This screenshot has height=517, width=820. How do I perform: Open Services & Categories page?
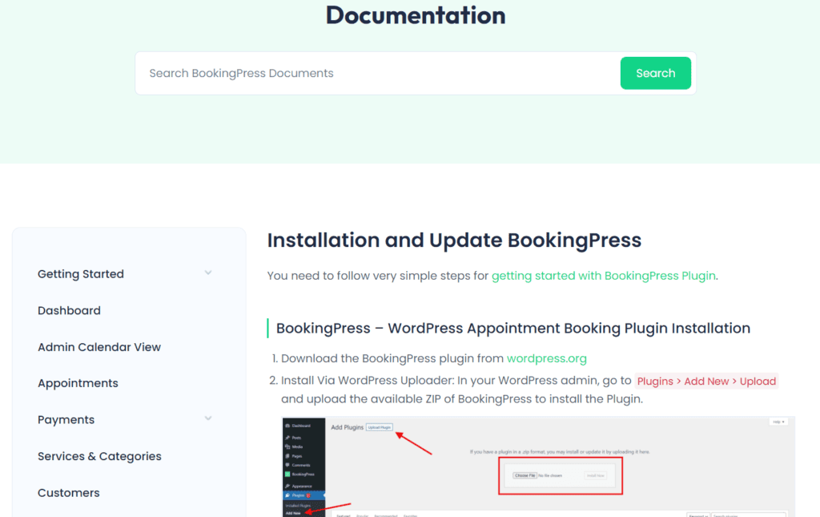99,456
